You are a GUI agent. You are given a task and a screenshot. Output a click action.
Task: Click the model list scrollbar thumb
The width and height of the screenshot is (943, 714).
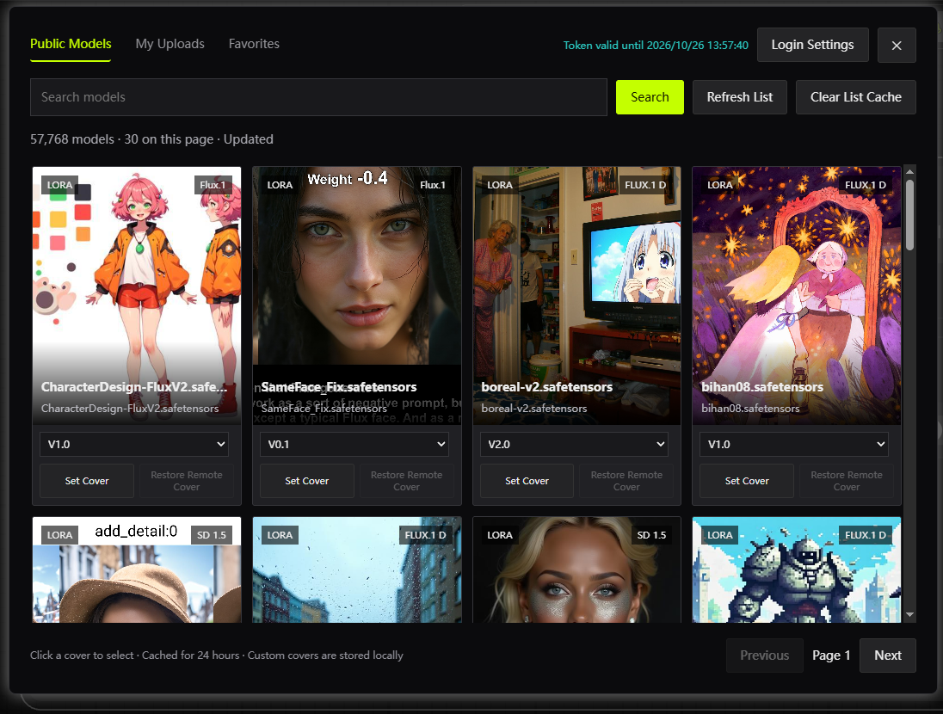tap(910, 215)
